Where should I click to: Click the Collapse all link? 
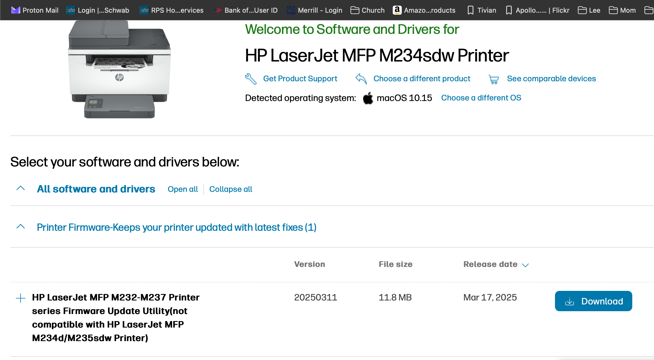(231, 189)
